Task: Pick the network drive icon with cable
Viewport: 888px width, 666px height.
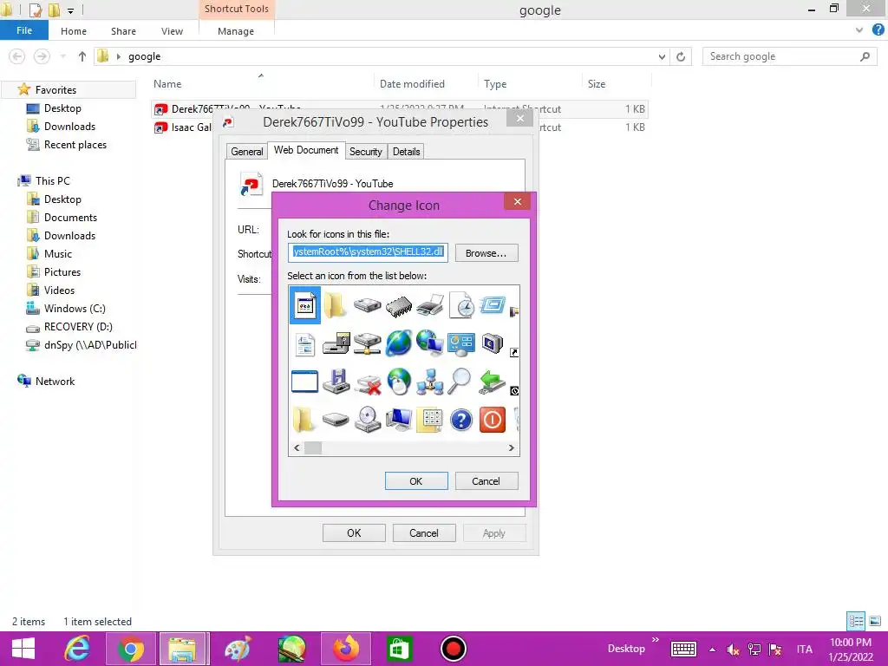Action: tap(368, 343)
